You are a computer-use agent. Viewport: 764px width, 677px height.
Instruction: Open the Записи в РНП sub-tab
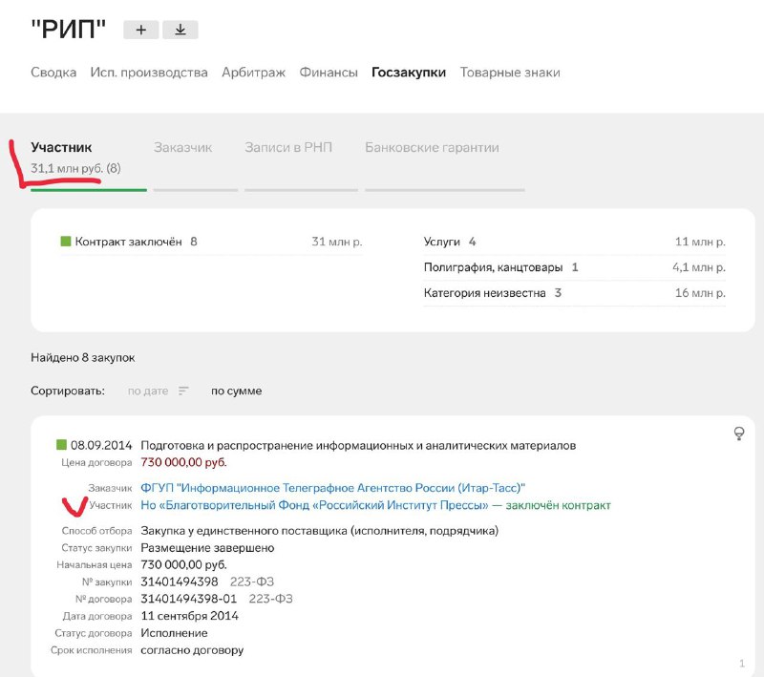click(288, 147)
